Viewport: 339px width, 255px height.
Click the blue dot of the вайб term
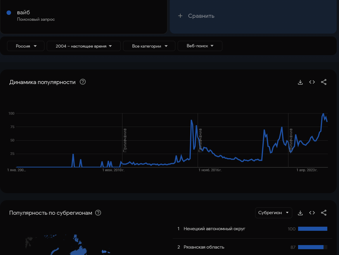(x=9, y=13)
